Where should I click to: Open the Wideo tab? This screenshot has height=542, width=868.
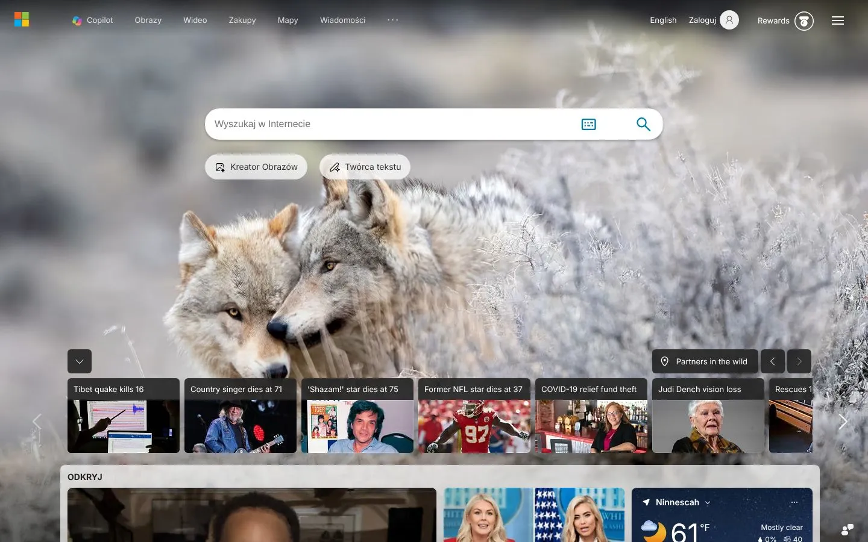click(x=195, y=20)
